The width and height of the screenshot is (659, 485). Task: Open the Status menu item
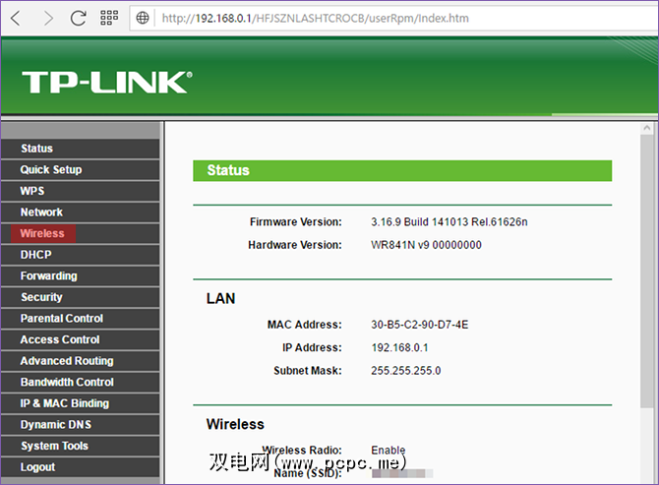(x=80, y=149)
